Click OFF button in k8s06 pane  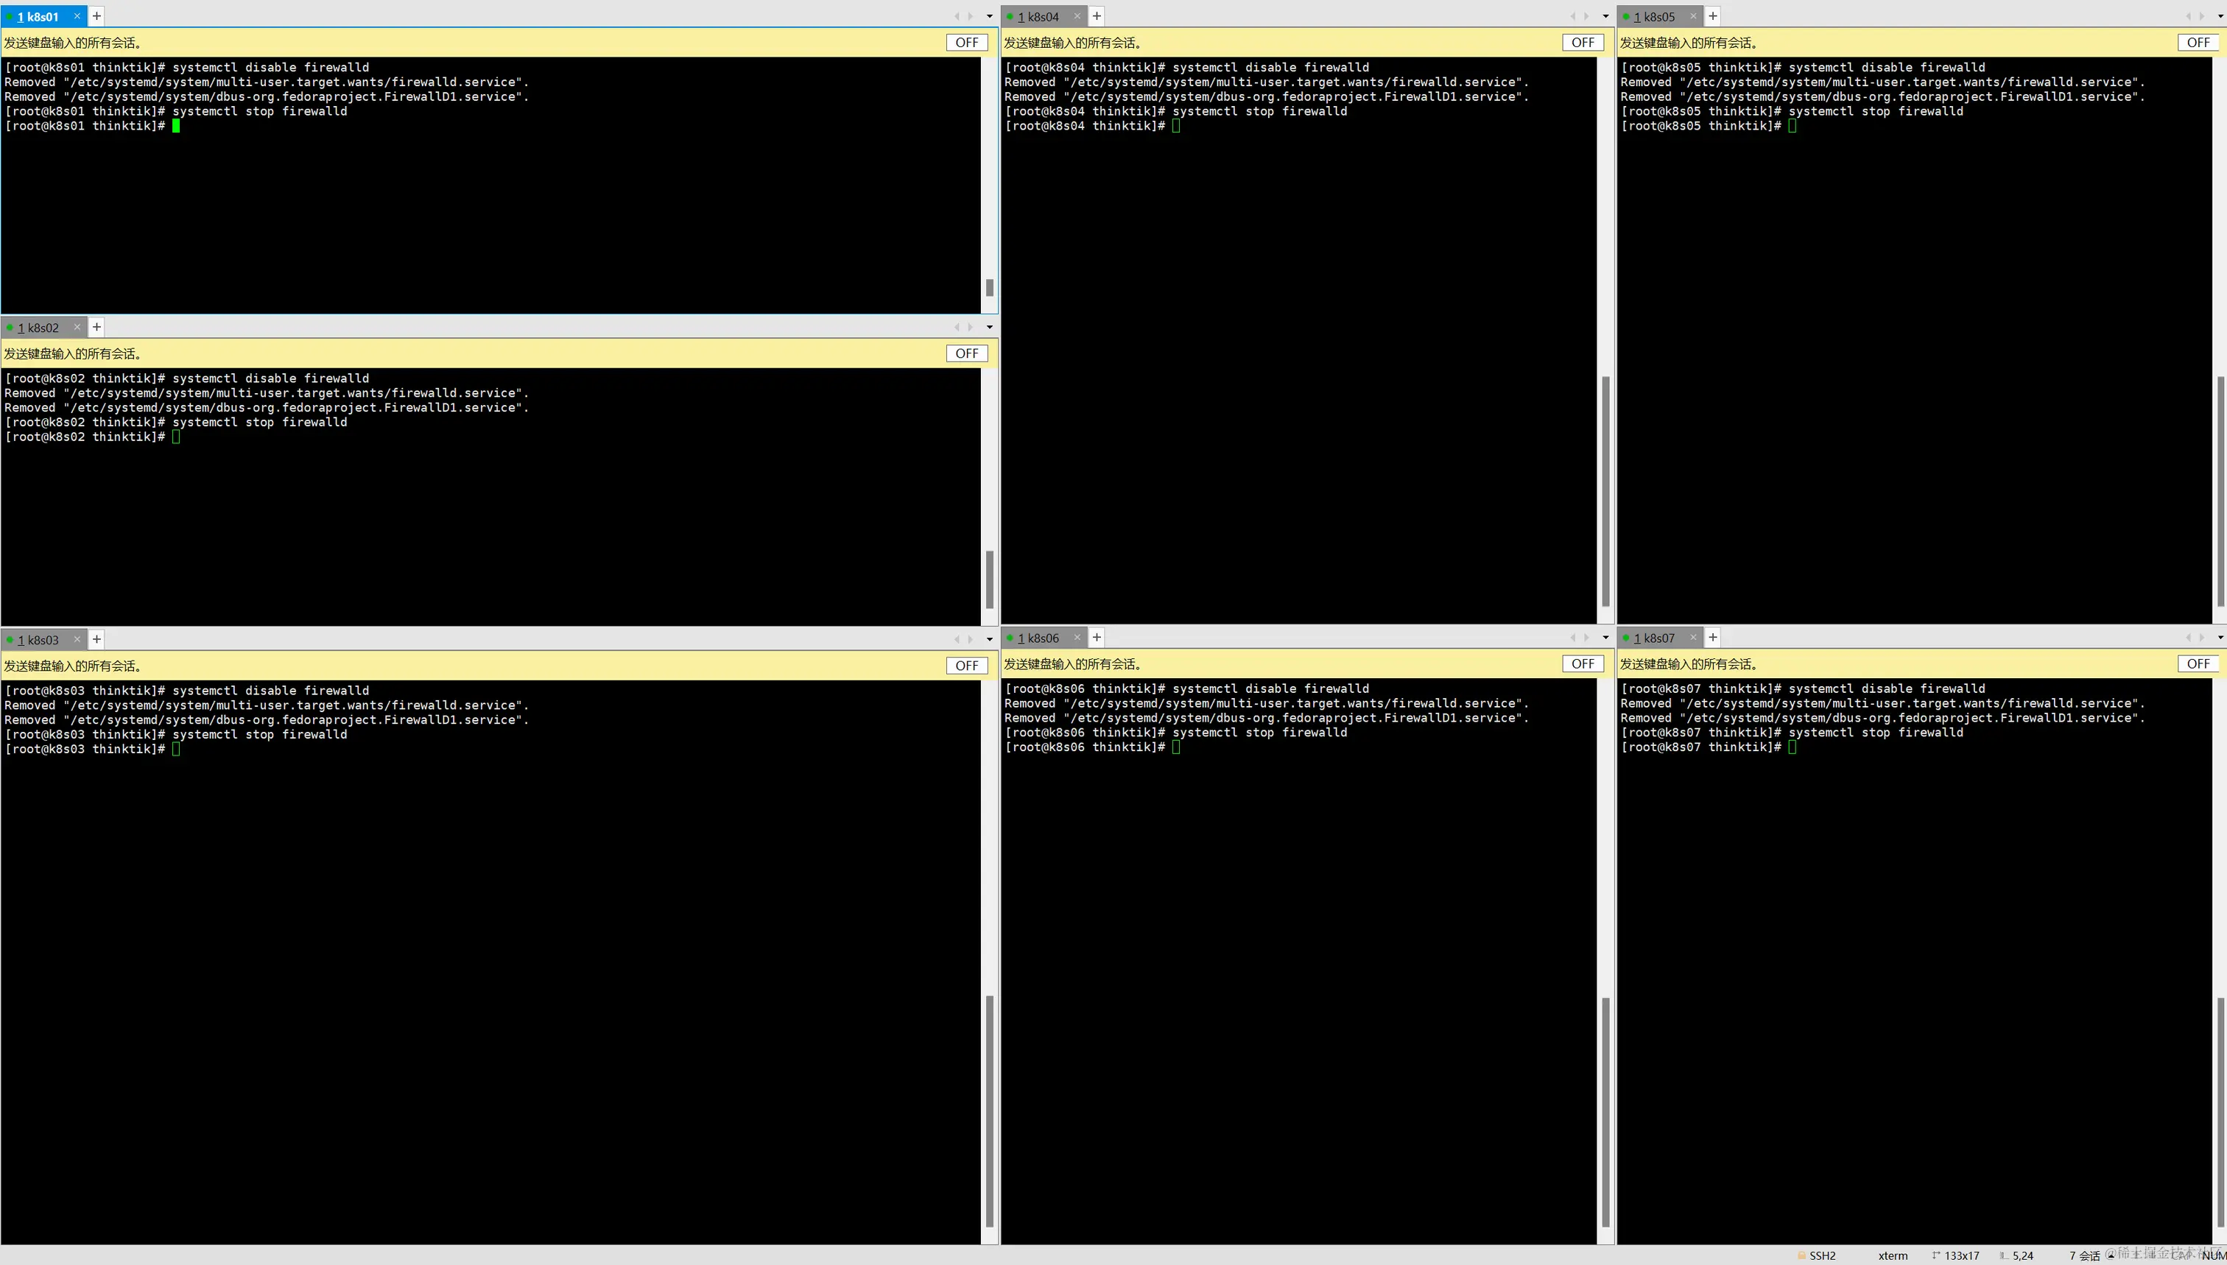pos(1583,663)
